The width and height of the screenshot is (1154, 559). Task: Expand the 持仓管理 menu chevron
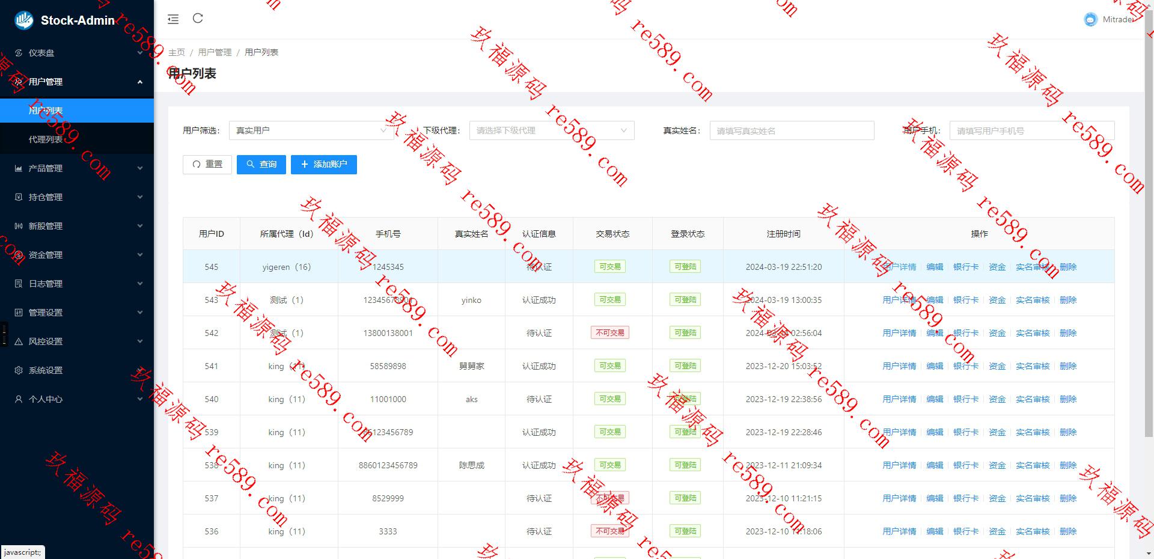tap(140, 197)
